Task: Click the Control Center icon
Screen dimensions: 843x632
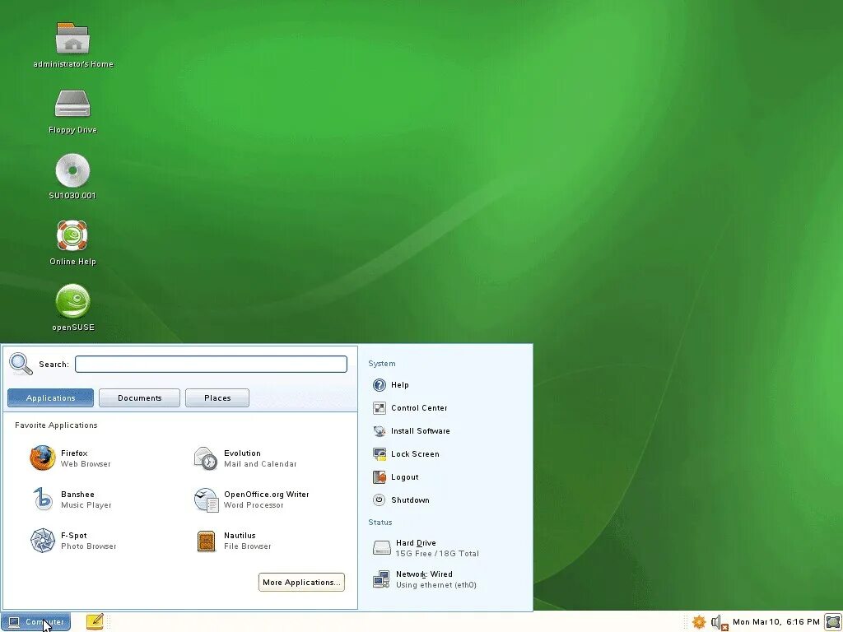Action: coord(379,408)
